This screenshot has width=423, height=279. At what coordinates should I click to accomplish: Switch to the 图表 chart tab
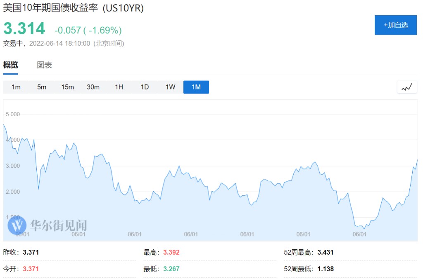coord(45,65)
